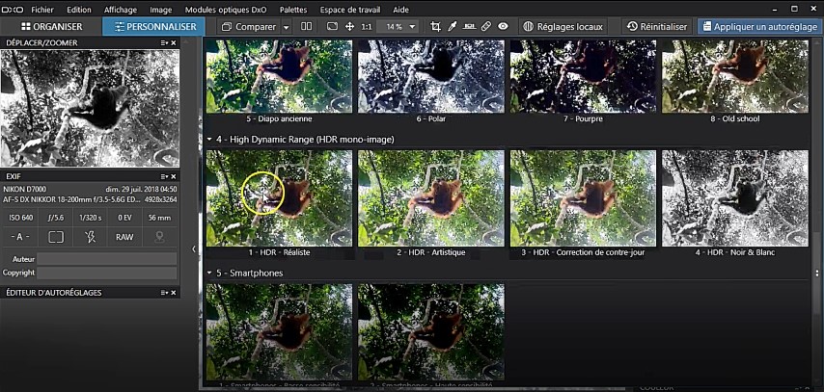Open the Comparer dropdown arrow
Screen dimensions: 824x392
286,27
